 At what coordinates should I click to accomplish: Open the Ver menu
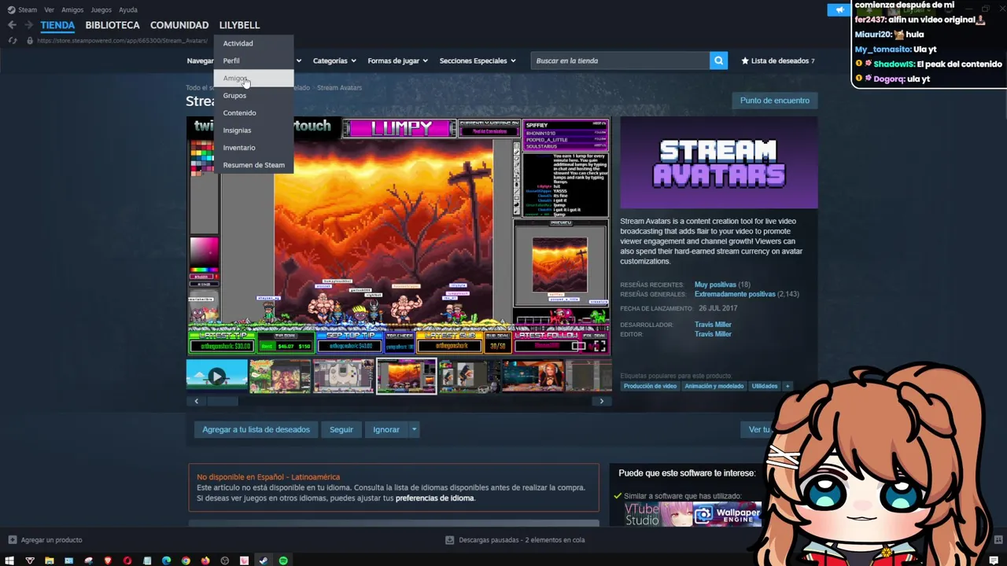50,9
